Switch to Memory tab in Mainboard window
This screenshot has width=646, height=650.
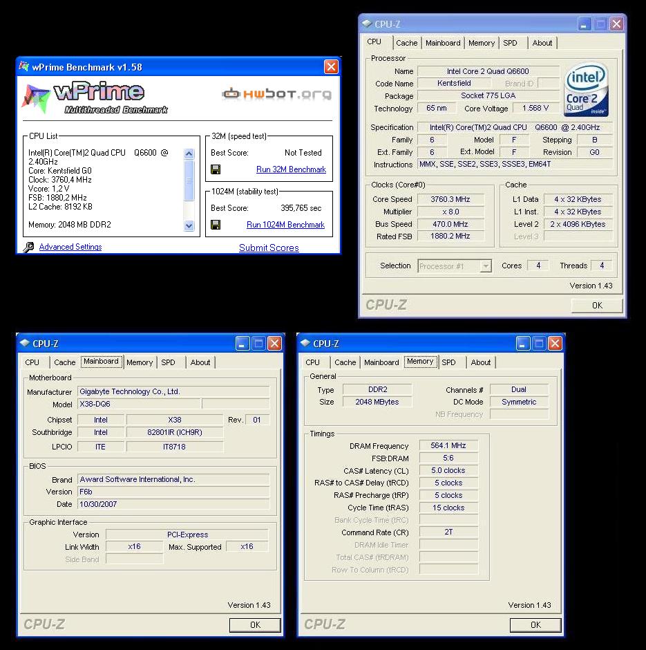[x=140, y=362]
